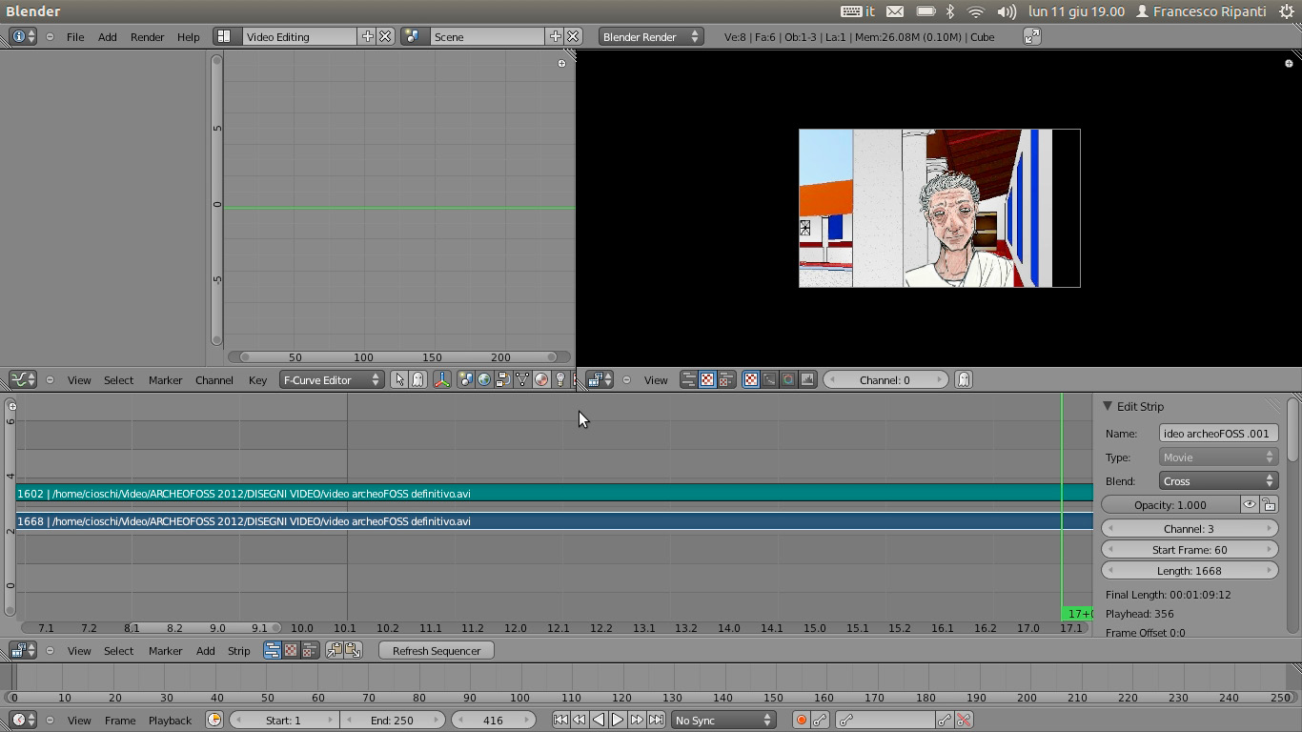The width and height of the screenshot is (1302, 732).
Task: Switch preview area to combined Sequencer/Preview view
Action: [x=726, y=379]
